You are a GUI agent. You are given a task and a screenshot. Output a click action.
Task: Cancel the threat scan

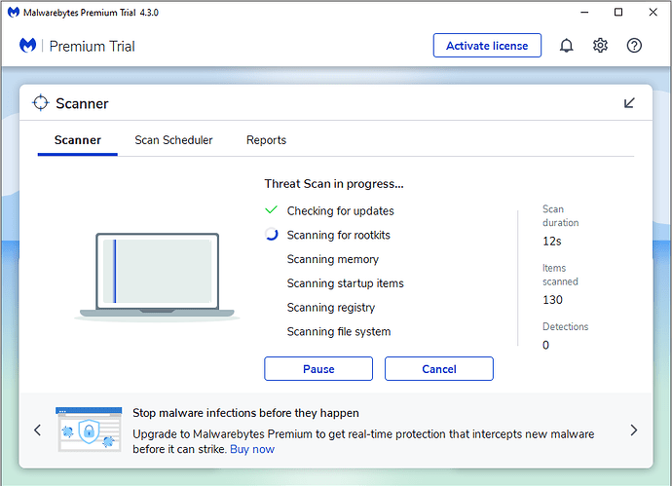(x=439, y=368)
